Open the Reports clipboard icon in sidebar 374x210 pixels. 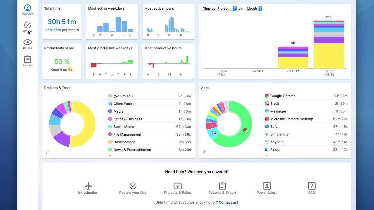[27, 59]
